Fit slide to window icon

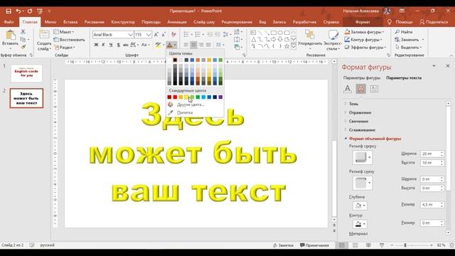[x=452, y=245]
